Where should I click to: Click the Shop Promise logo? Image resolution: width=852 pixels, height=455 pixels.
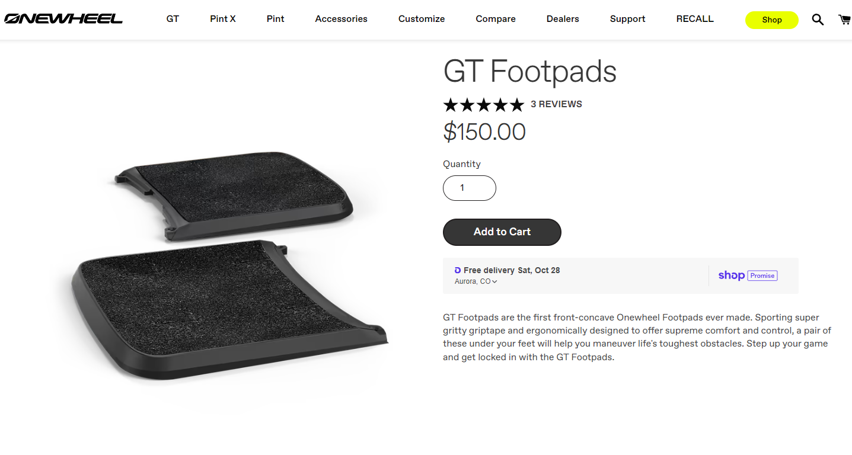pyautogui.click(x=748, y=275)
